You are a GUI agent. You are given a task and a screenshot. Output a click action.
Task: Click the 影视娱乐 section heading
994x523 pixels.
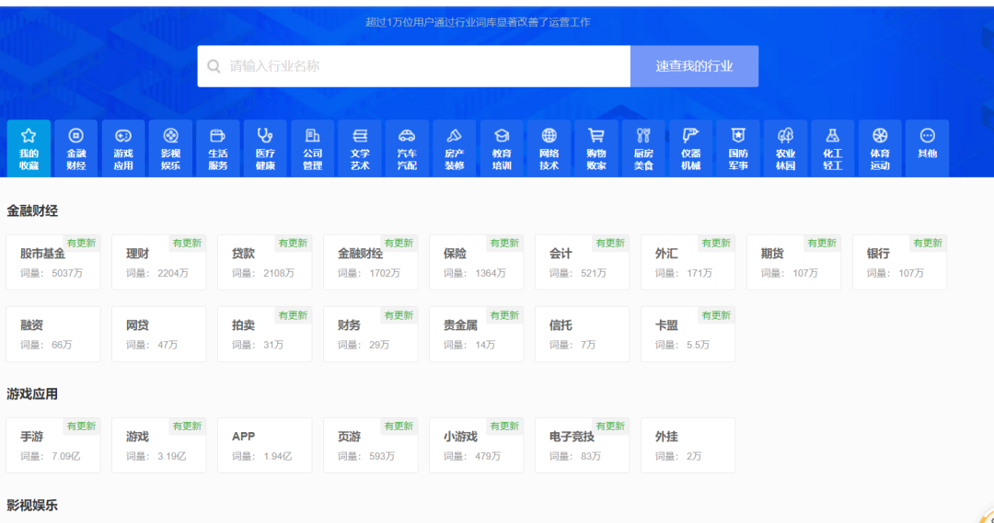point(32,506)
